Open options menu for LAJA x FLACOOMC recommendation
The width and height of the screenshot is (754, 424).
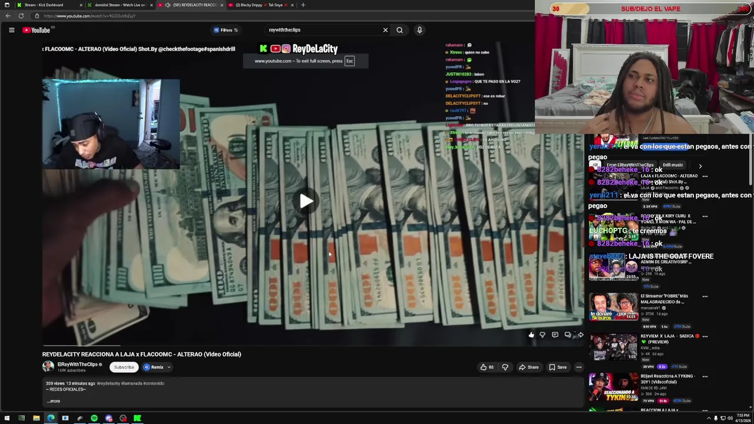click(x=705, y=176)
